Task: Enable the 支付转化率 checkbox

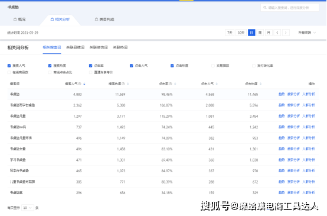Action: 254,66
